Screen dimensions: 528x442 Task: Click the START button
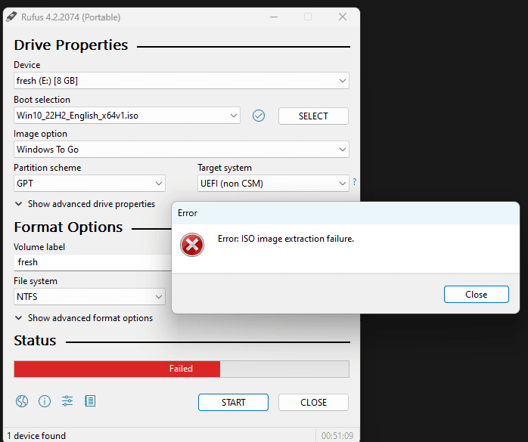(233, 402)
